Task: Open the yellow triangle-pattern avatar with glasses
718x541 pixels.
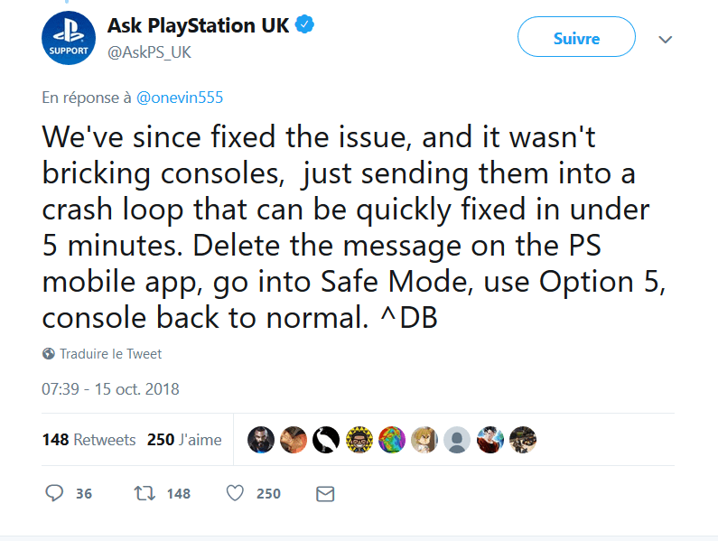Action: coord(359,440)
